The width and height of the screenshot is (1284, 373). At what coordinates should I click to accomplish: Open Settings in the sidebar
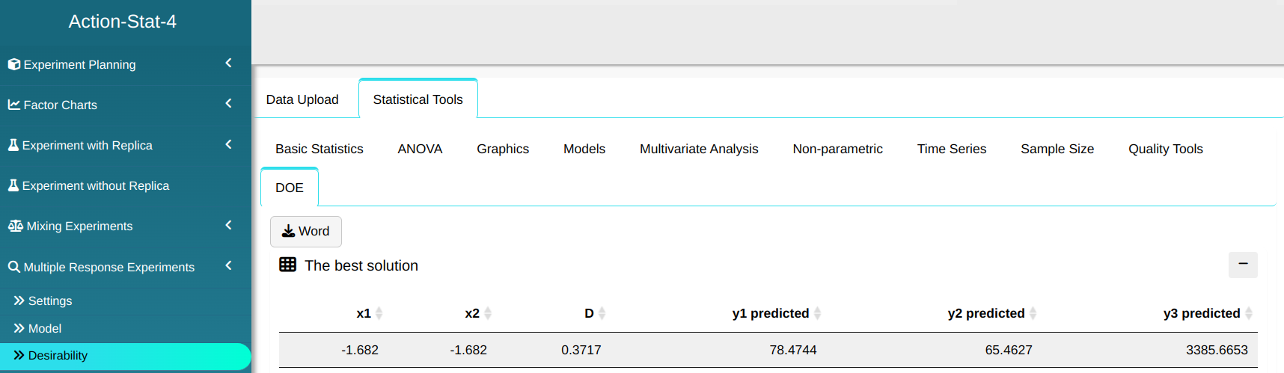[x=49, y=300]
